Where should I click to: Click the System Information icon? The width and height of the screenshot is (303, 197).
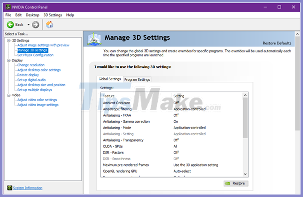[x=9, y=188]
